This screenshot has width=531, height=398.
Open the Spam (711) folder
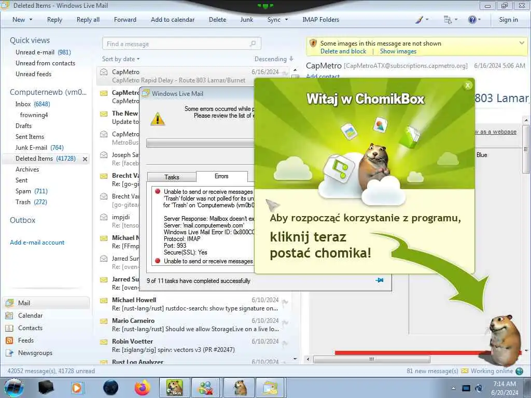click(32, 191)
